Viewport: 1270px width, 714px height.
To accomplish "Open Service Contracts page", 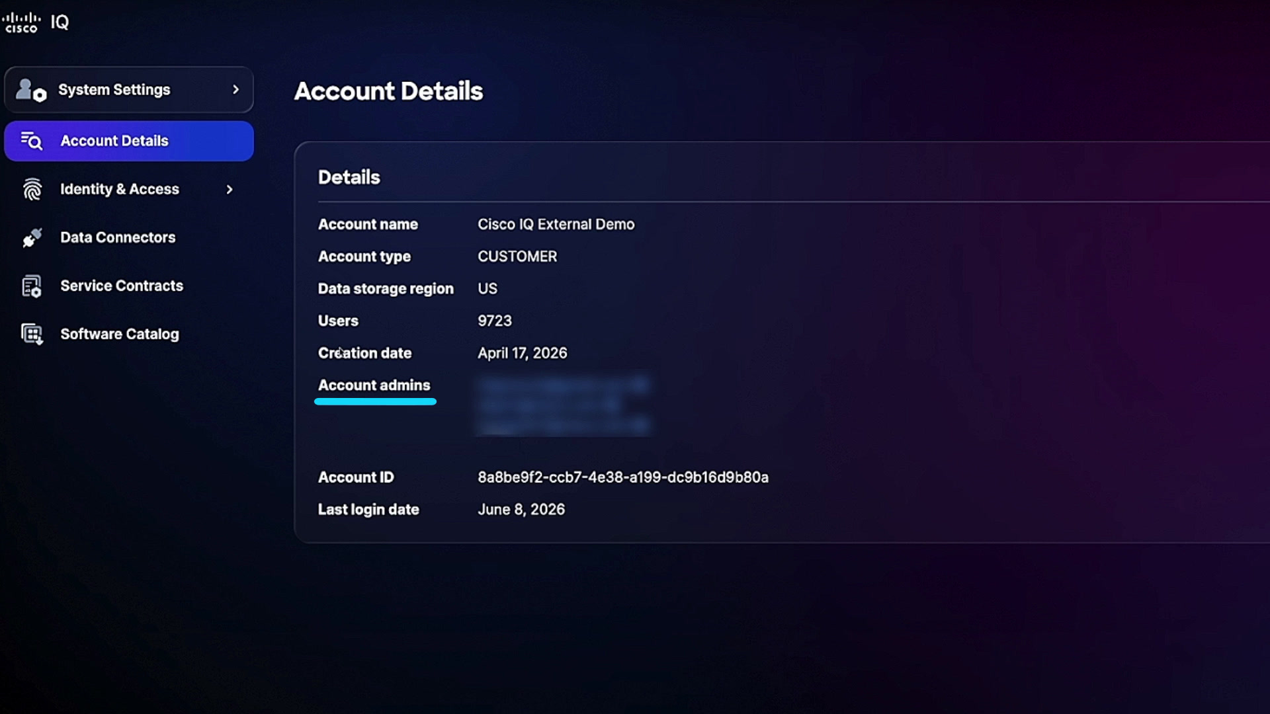I will click(122, 286).
